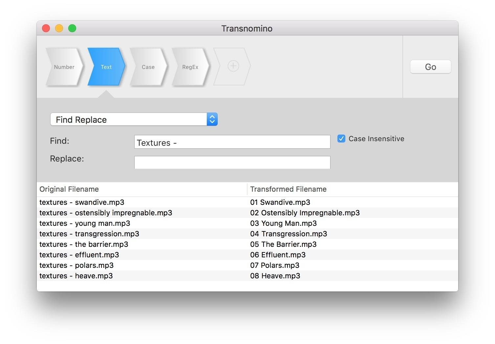Click the Find text field
The image size is (495, 344).
232,142
